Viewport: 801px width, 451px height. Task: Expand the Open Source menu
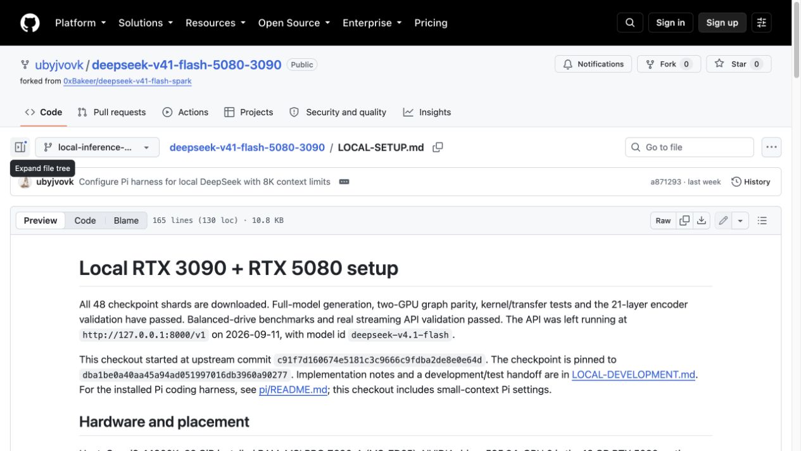pos(294,23)
